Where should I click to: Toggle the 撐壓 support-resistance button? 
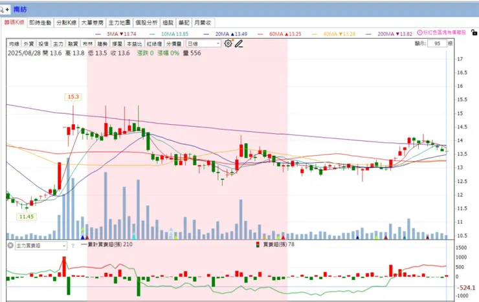[x=117, y=44]
